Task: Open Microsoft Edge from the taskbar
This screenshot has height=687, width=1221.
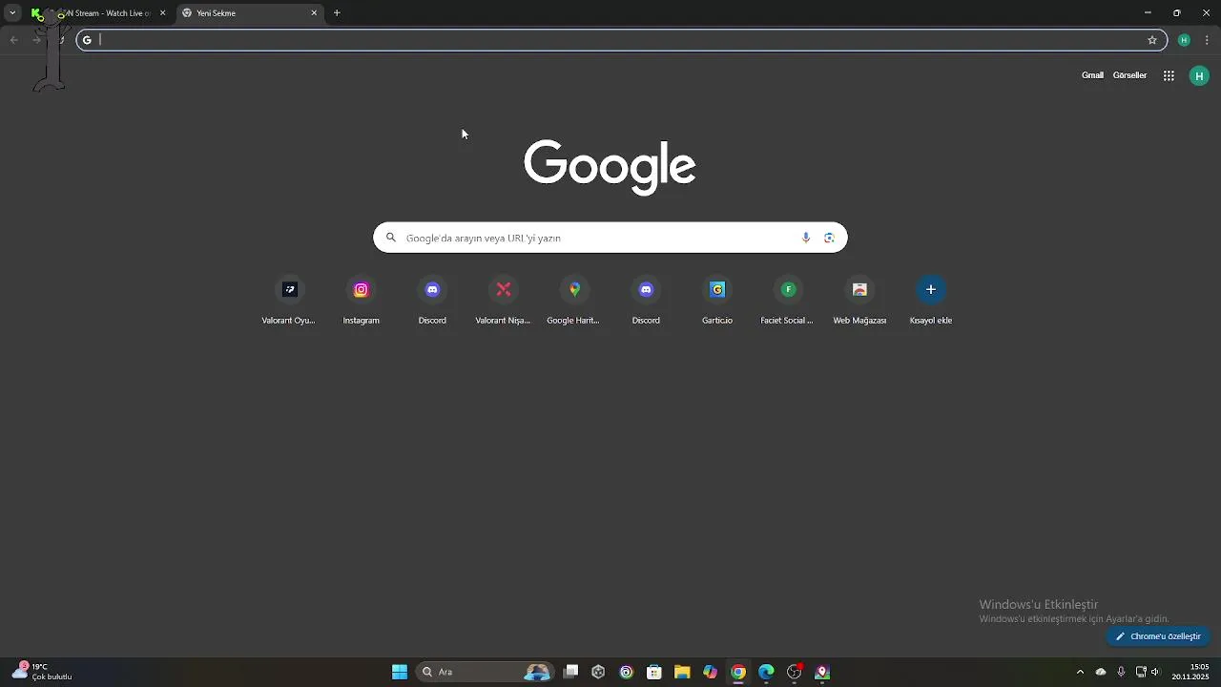Action: (766, 672)
